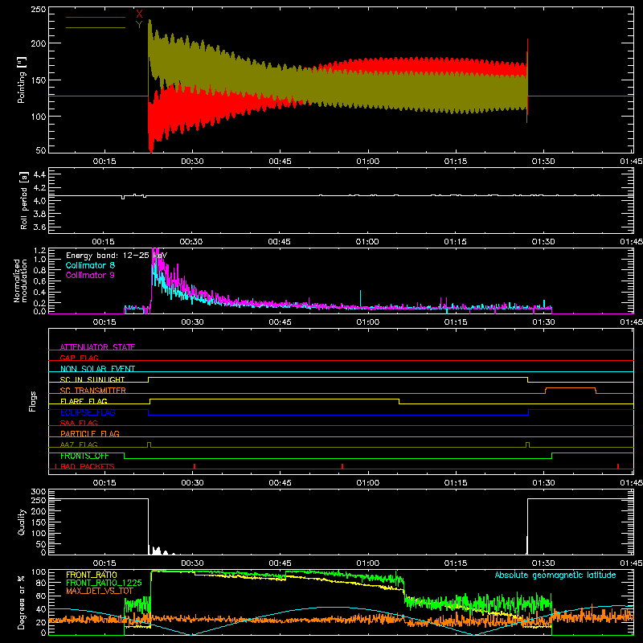The image size is (643, 643).
Task: Click the Pointing axis title
Action: [22, 80]
